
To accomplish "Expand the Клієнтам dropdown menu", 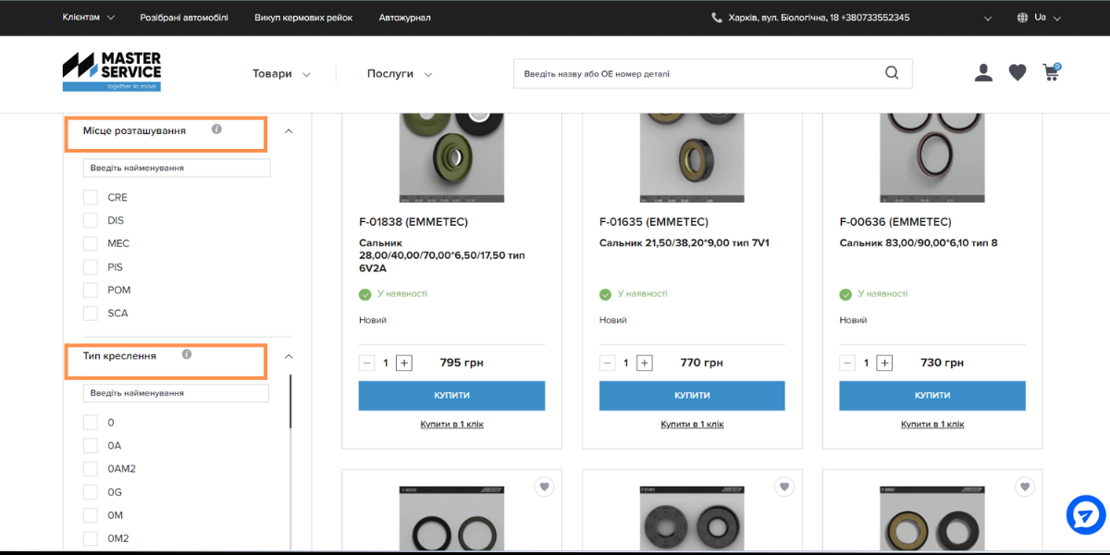I will (89, 18).
